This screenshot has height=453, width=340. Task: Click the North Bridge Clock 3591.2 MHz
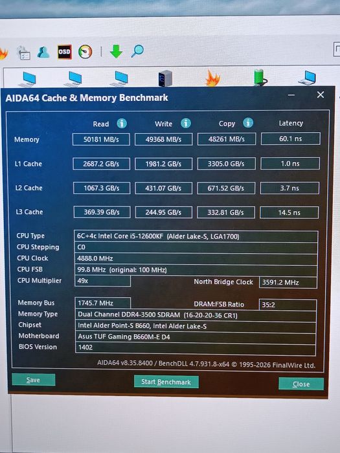click(x=288, y=282)
